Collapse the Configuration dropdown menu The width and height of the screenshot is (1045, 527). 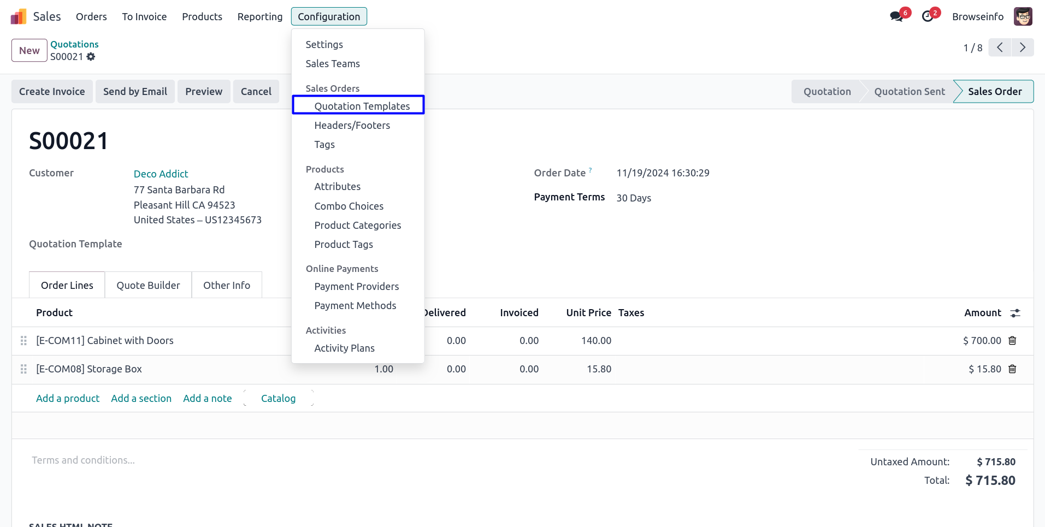pos(329,17)
